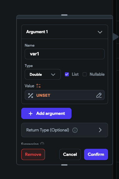The image size is (119, 179).
Task: Click the arrow tab on the panel's right edge
Action: [x=116, y=37]
